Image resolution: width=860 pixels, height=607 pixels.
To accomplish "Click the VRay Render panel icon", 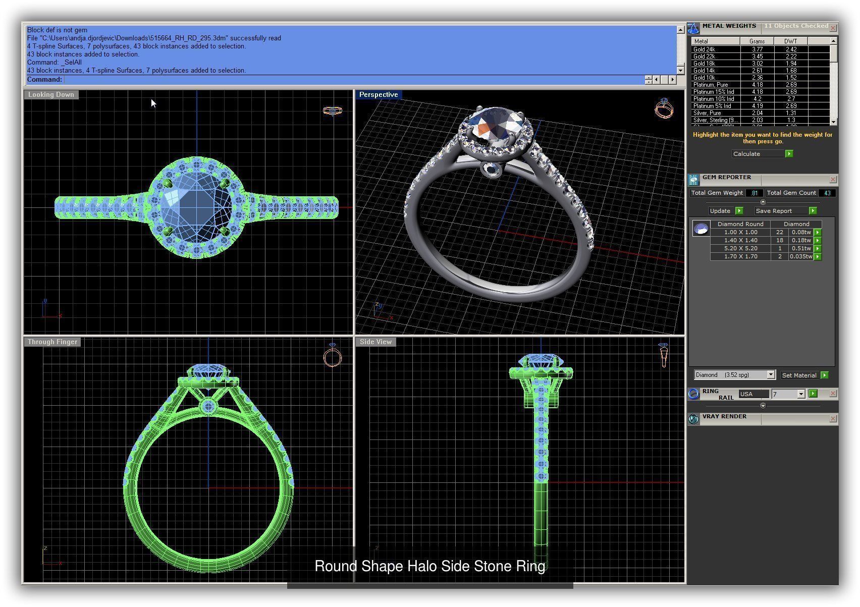I will (693, 419).
